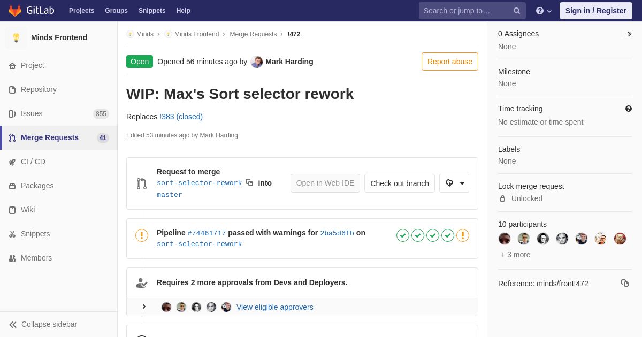
Task: Open Help in top navigation
Action: tap(184, 11)
